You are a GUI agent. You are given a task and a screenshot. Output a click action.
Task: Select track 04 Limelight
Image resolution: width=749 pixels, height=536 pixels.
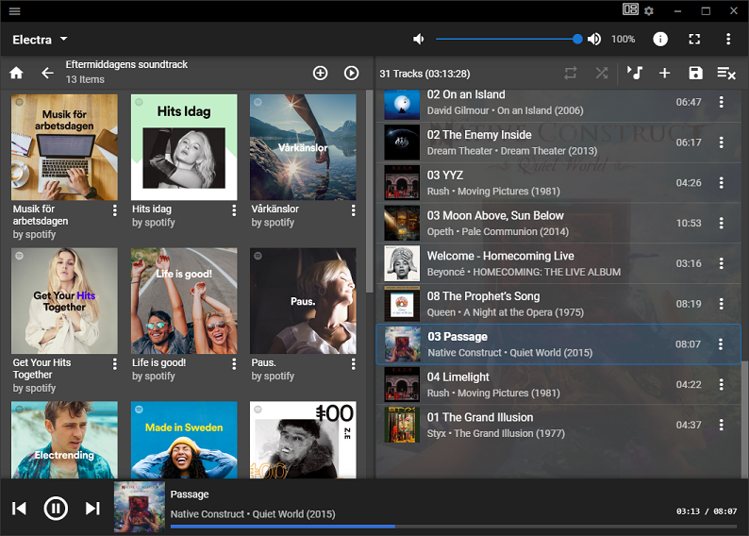558,385
